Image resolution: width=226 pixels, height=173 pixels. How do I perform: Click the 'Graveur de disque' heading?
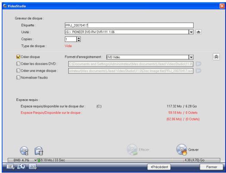click(x=29, y=18)
